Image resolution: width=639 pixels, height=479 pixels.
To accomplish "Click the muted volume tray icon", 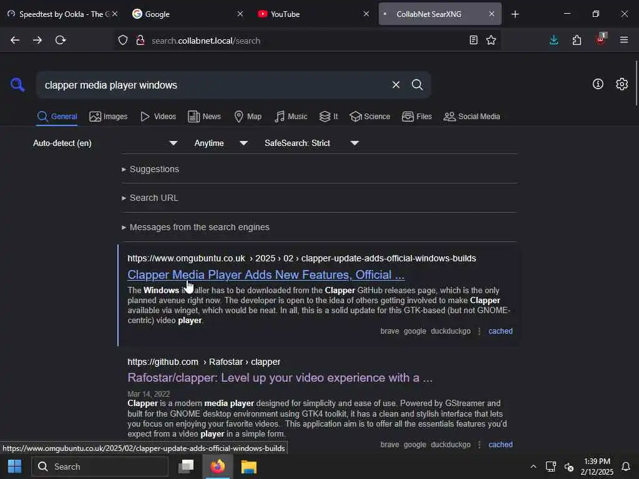I will point(569,467).
